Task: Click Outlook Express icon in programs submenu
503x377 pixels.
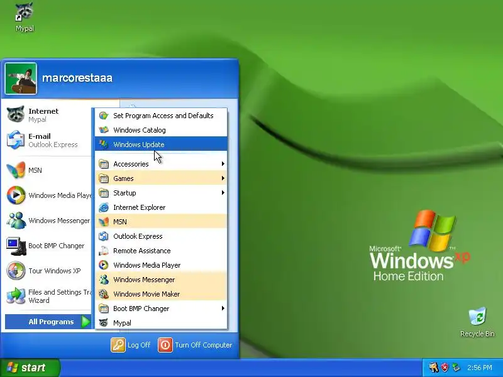Action: (x=104, y=236)
